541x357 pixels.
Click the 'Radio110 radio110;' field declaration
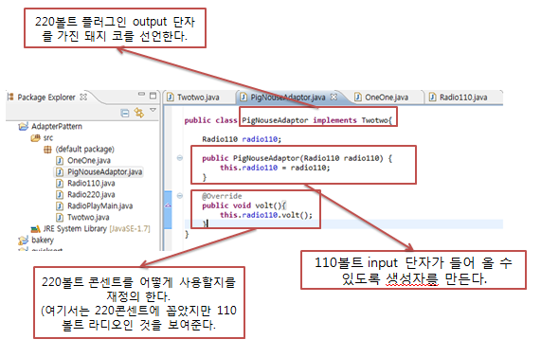[242, 139]
